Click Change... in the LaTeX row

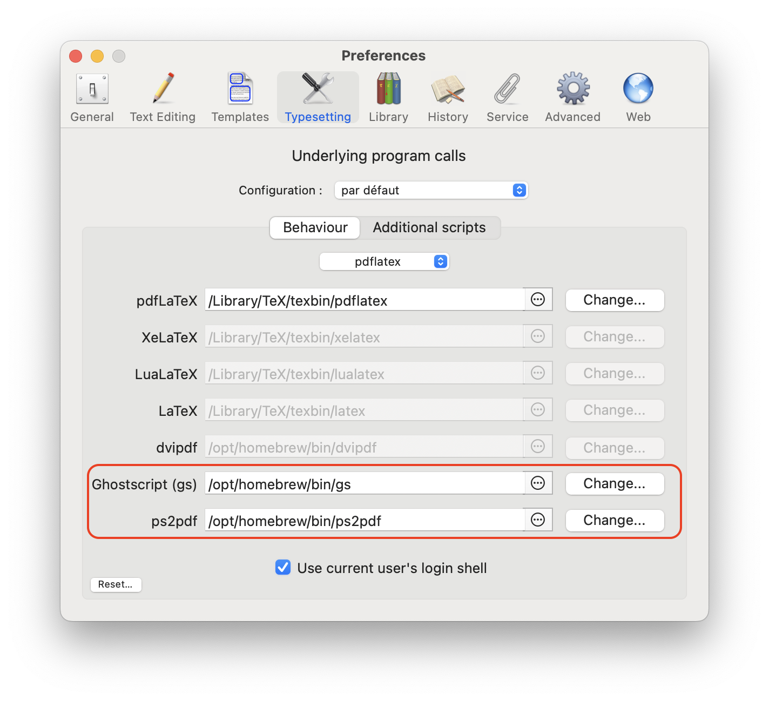point(615,410)
